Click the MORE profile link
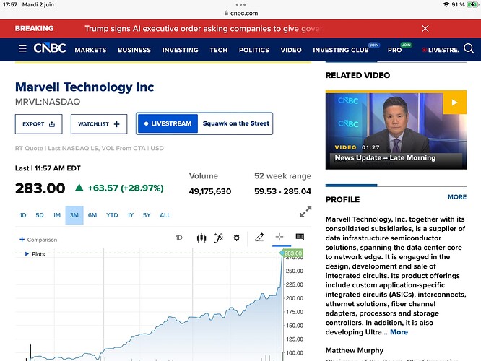 click(x=457, y=197)
